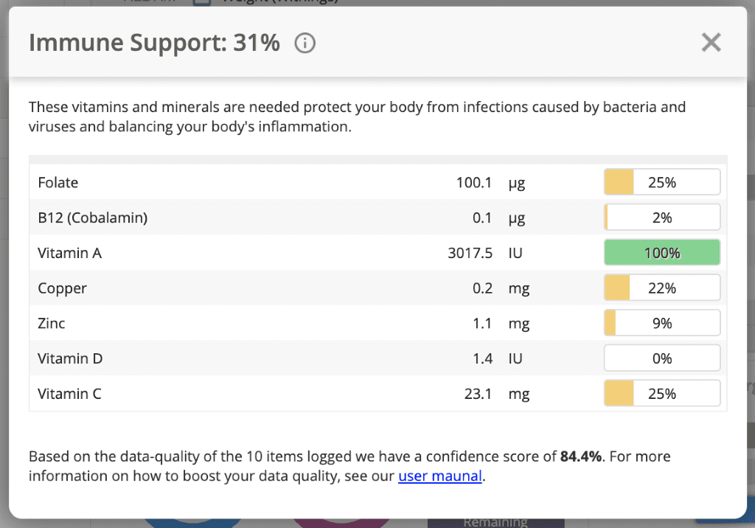The height and width of the screenshot is (528, 755).
Task: Click the Zinc 9% progress bar
Action: [662, 323]
